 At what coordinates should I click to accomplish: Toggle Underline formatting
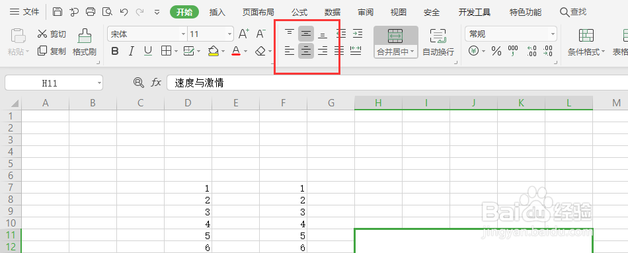148,51
